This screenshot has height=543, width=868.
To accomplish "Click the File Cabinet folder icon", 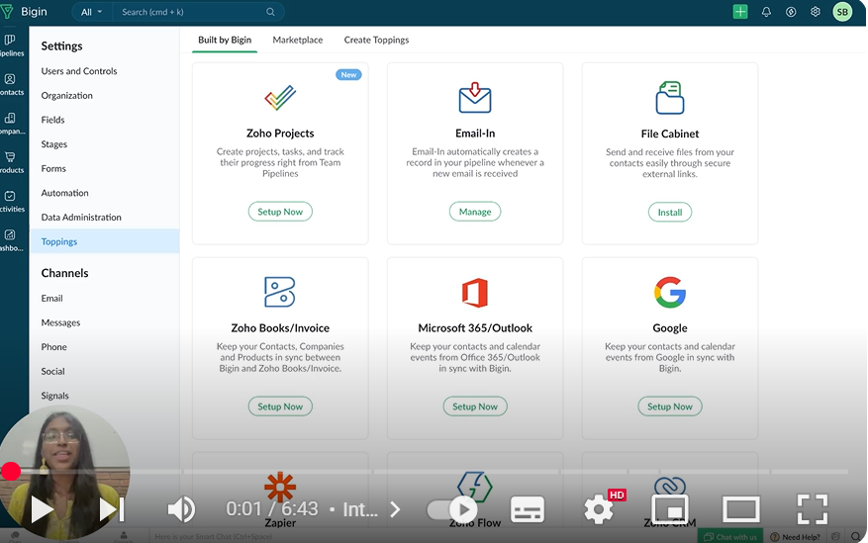I will [x=670, y=97].
